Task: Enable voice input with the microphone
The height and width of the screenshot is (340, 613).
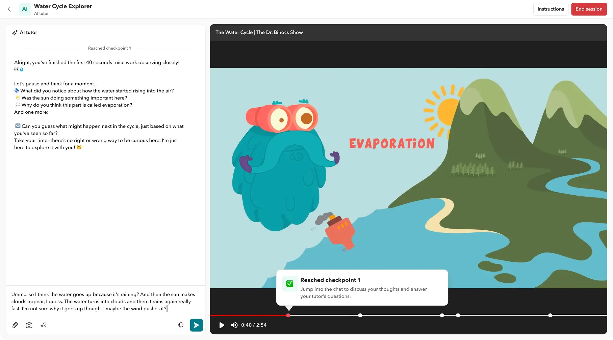Action: (181, 325)
